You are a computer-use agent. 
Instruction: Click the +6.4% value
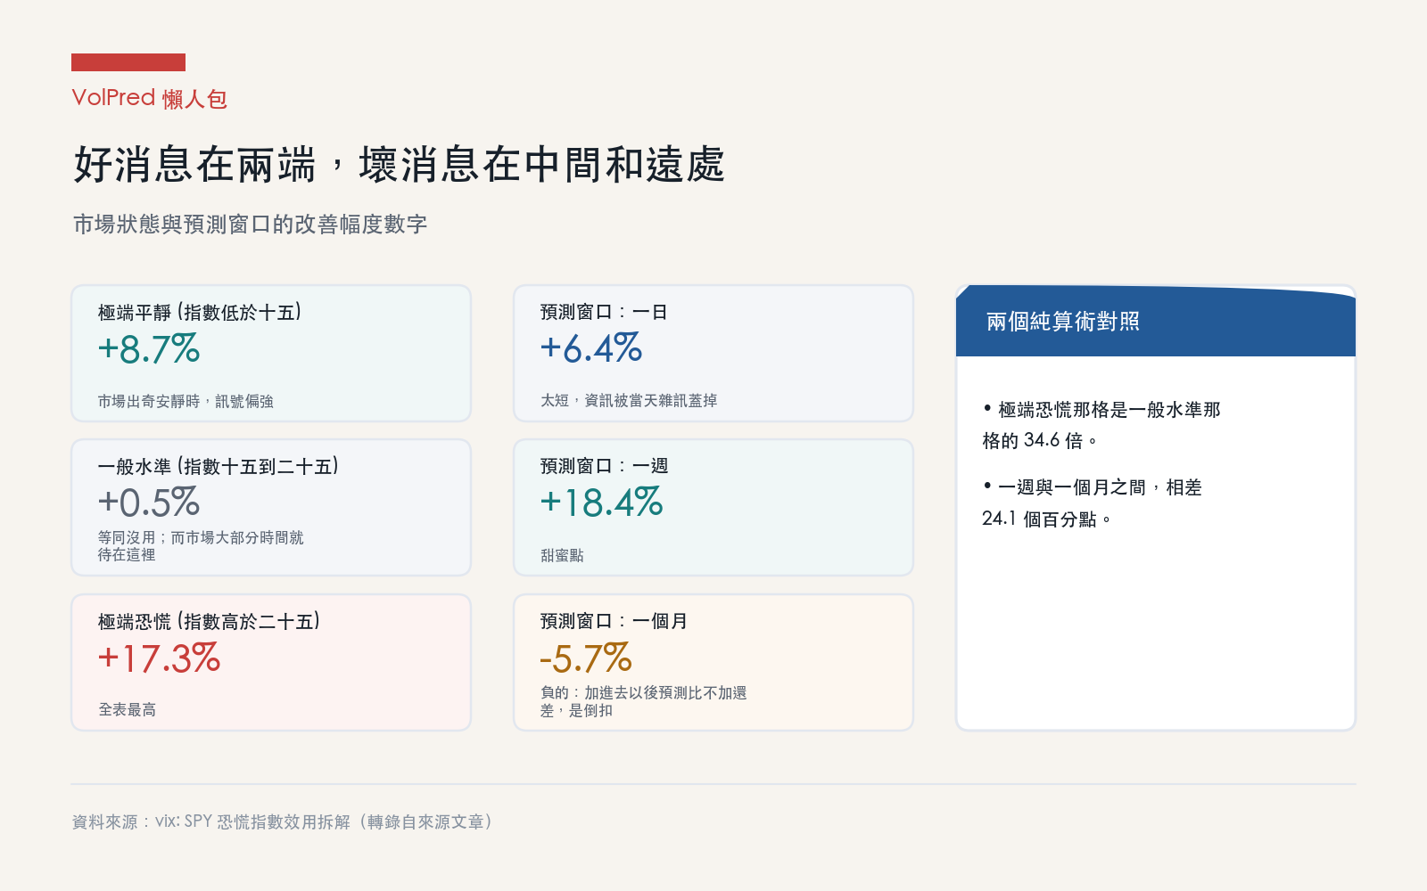[x=591, y=348]
